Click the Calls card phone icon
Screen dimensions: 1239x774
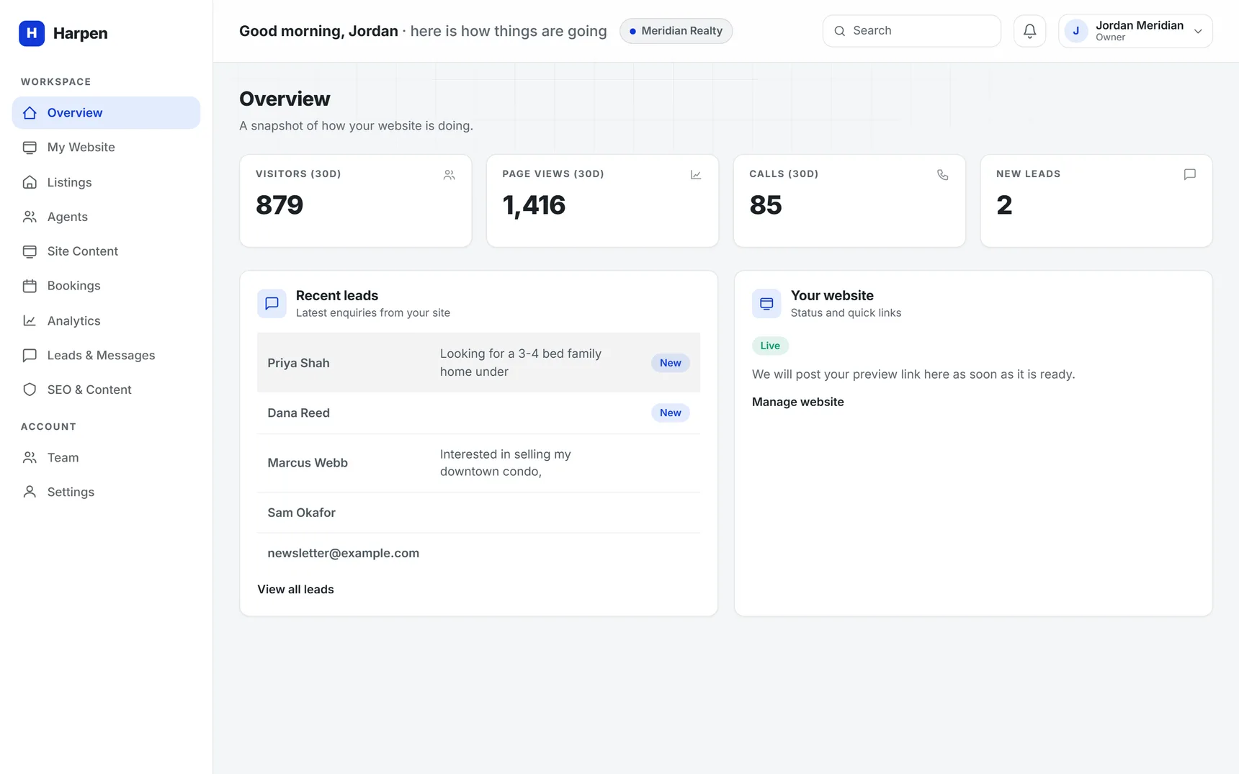[x=942, y=175]
